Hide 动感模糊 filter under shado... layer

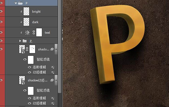click(29, 72)
